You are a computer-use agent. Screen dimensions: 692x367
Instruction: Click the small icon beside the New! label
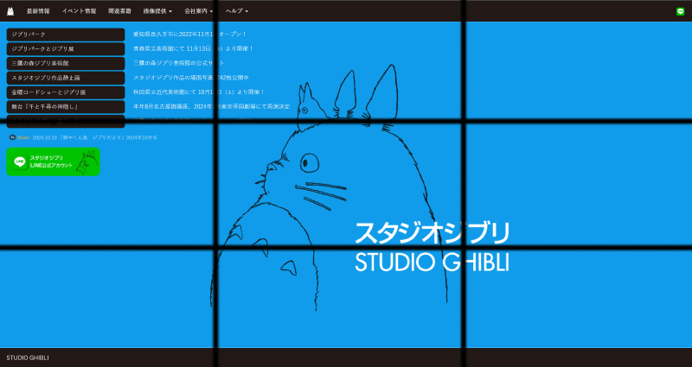coord(12,137)
